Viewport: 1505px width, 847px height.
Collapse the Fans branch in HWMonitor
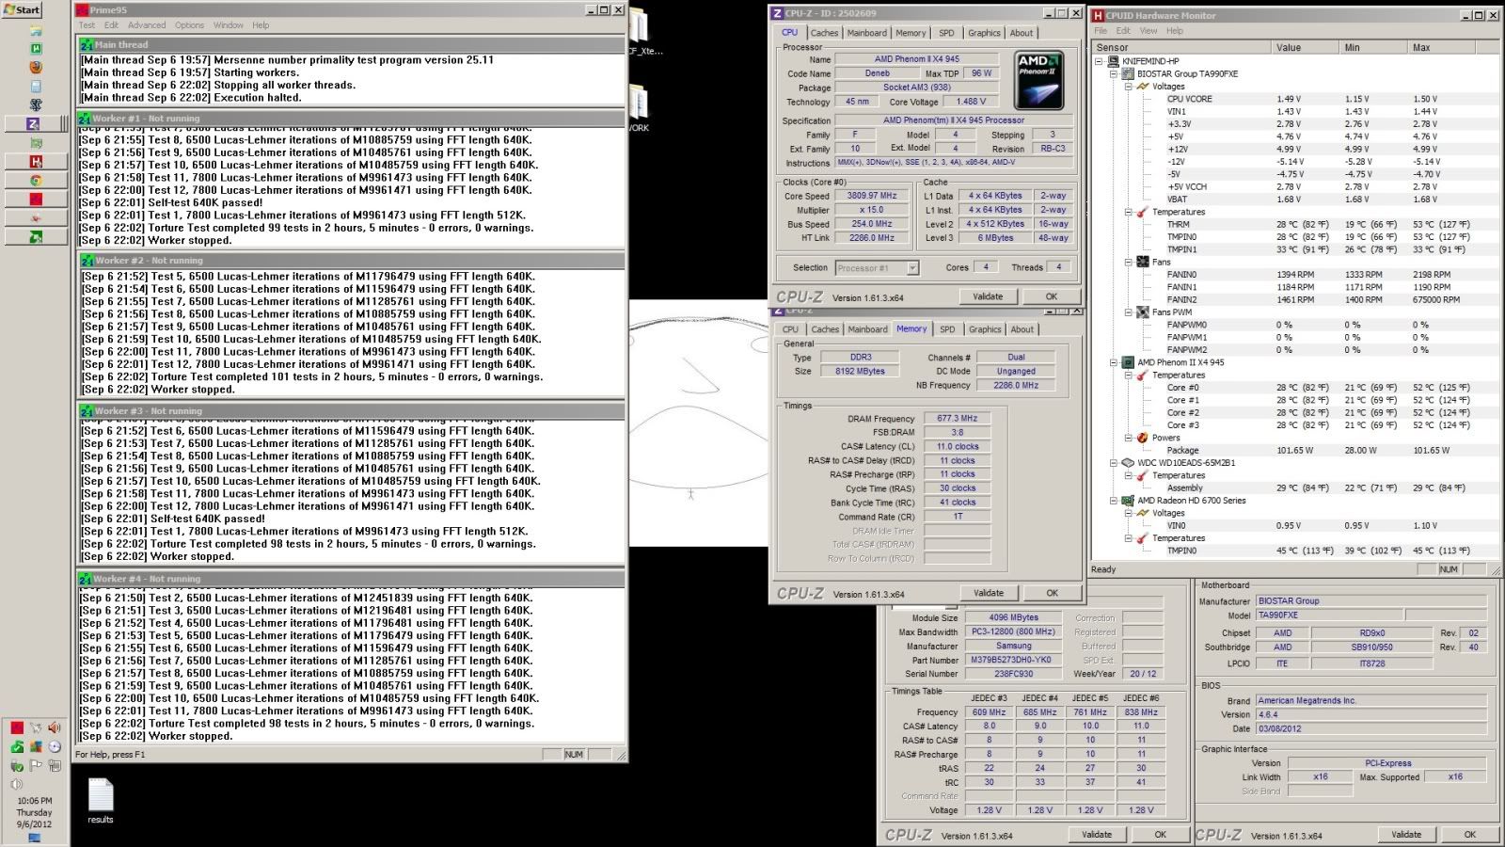coord(1129,262)
